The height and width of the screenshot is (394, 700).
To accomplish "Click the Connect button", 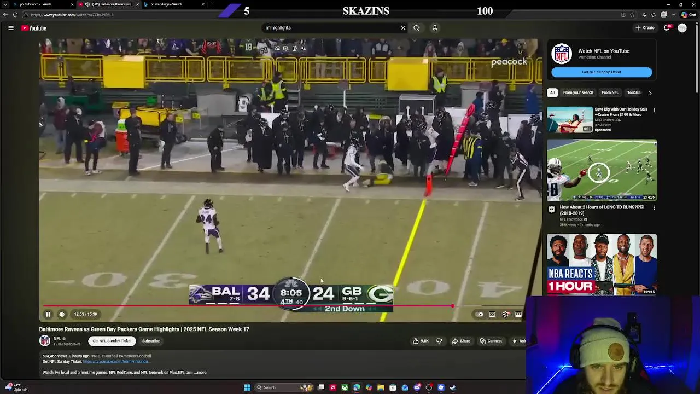I will [x=491, y=341].
